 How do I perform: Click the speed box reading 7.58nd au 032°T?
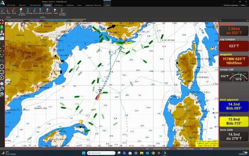click(234, 31)
